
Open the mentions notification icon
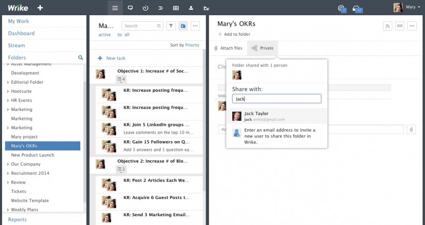(x=342, y=9)
